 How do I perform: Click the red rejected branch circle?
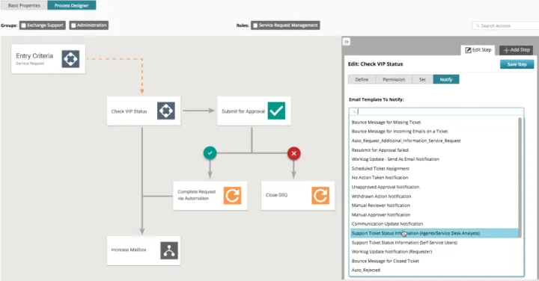click(294, 153)
